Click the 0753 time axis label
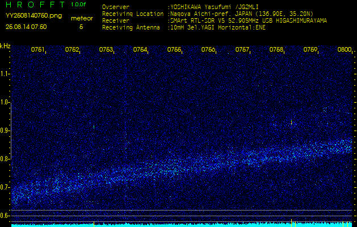The height and width of the screenshot is (227, 357). pyautogui.click(x=106, y=49)
